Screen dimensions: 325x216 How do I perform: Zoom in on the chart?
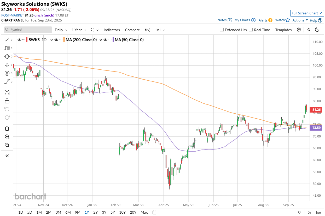click(7, 137)
